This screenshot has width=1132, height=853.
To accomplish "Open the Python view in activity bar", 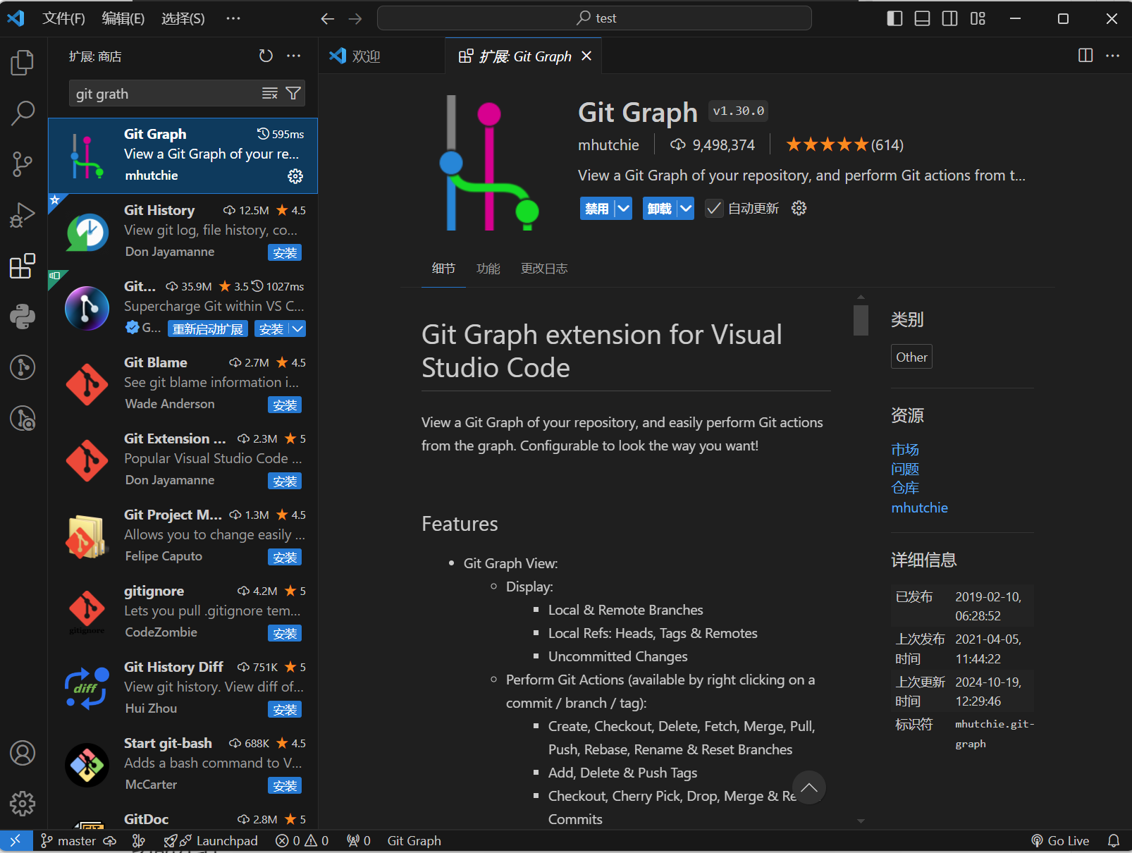I will click(23, 317).
